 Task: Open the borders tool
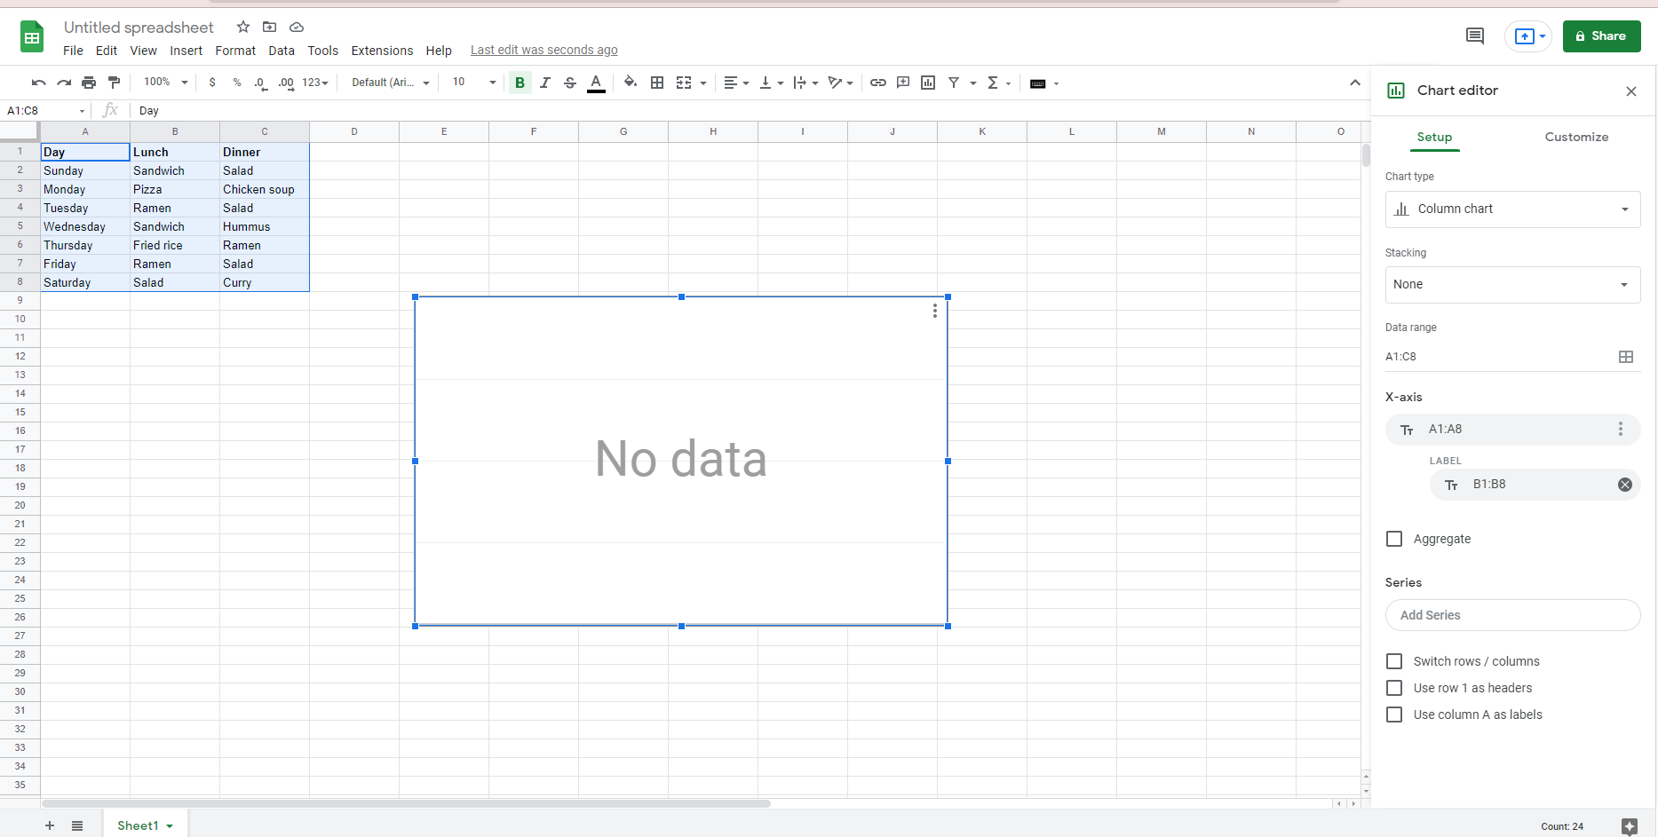[x=657, y=83]
